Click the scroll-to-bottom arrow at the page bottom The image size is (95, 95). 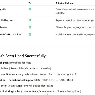coord(48,94)
